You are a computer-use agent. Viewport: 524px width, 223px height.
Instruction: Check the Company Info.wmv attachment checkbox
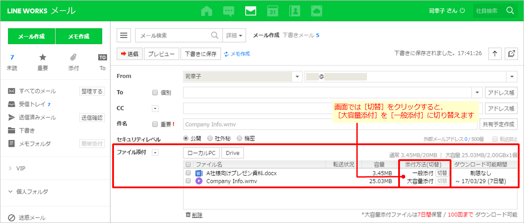pyautogui.click(x=188, y=181)
